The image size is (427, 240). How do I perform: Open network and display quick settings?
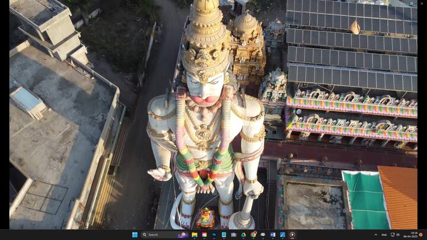(393, 235)
